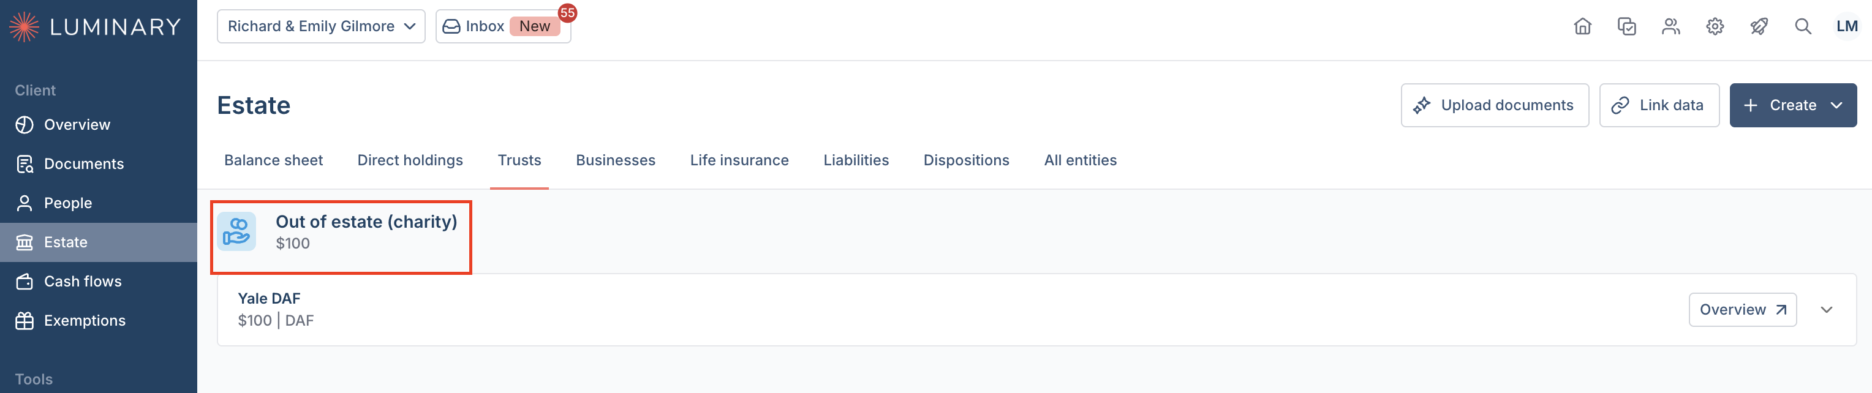Click the charity hand-coins icon
1872x393 pixels.
click(x=236, y=232)
